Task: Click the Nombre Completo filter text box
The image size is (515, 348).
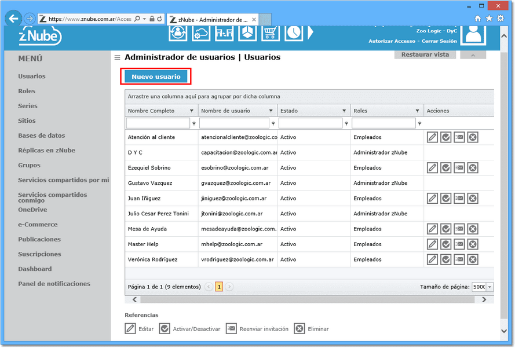Action: [158, 123]
